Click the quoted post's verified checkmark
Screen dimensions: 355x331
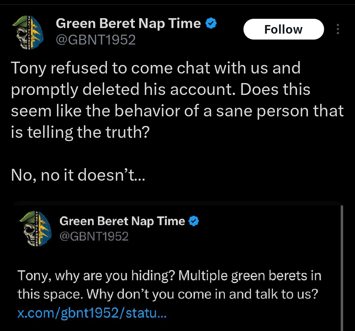coord(193,221)
